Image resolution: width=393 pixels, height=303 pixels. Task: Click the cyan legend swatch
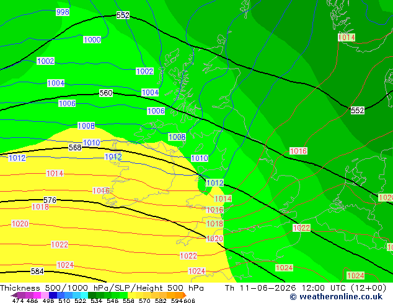click(84, 295)
